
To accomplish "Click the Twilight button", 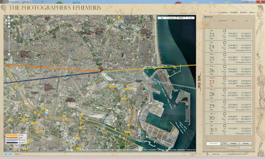I will 233,143.
